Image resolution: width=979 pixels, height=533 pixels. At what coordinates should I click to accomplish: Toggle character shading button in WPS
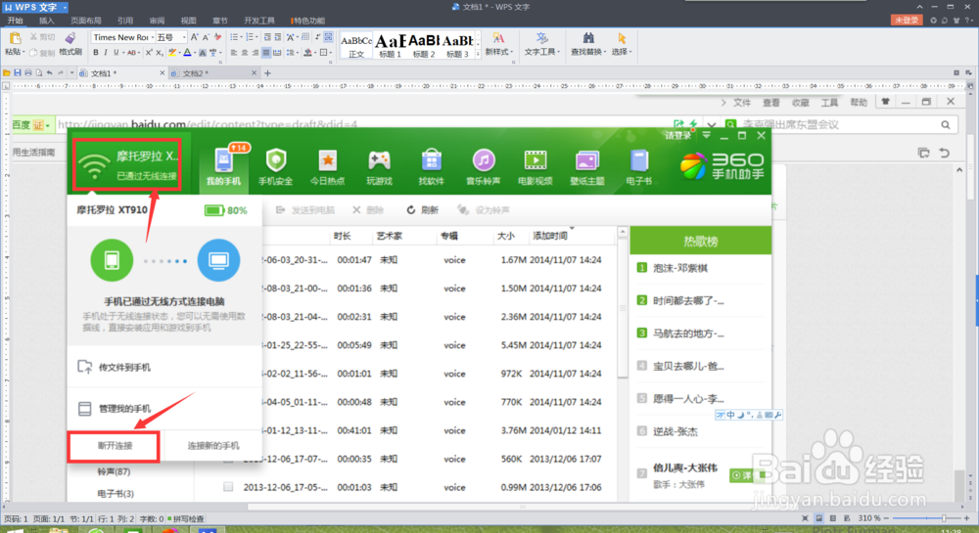203,53
